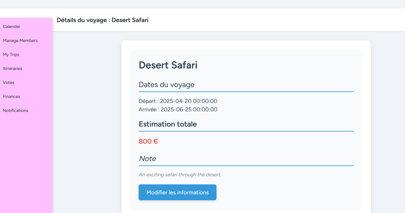The image size is (405, 213).
Task: Click the Modifier les informations button
Action: 177,192
